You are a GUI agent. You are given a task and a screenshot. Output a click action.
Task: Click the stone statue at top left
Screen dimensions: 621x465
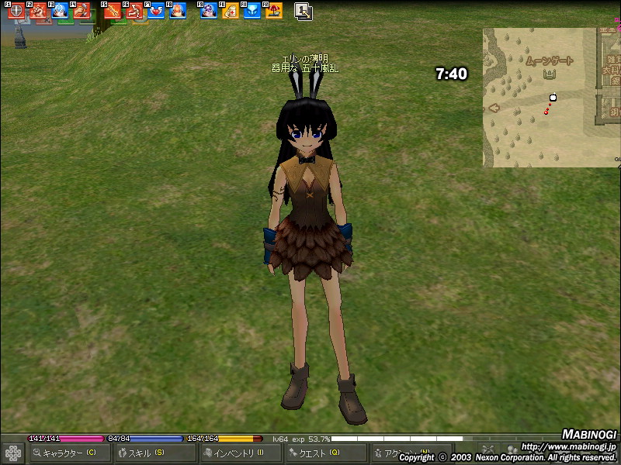coord(20,38)
